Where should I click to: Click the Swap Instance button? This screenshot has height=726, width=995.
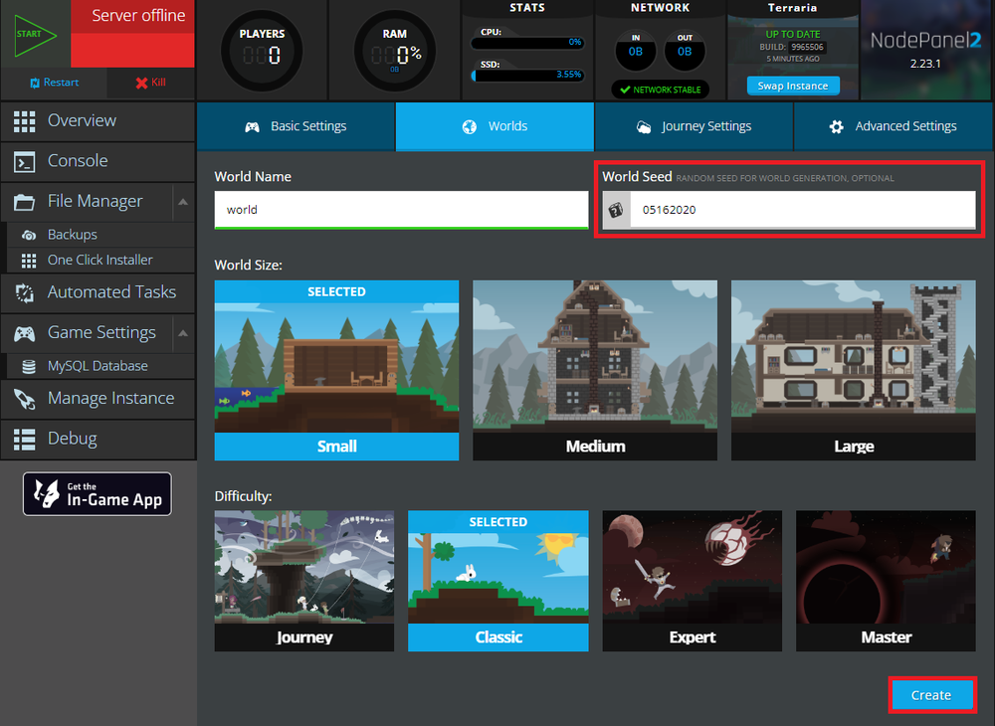792,87
